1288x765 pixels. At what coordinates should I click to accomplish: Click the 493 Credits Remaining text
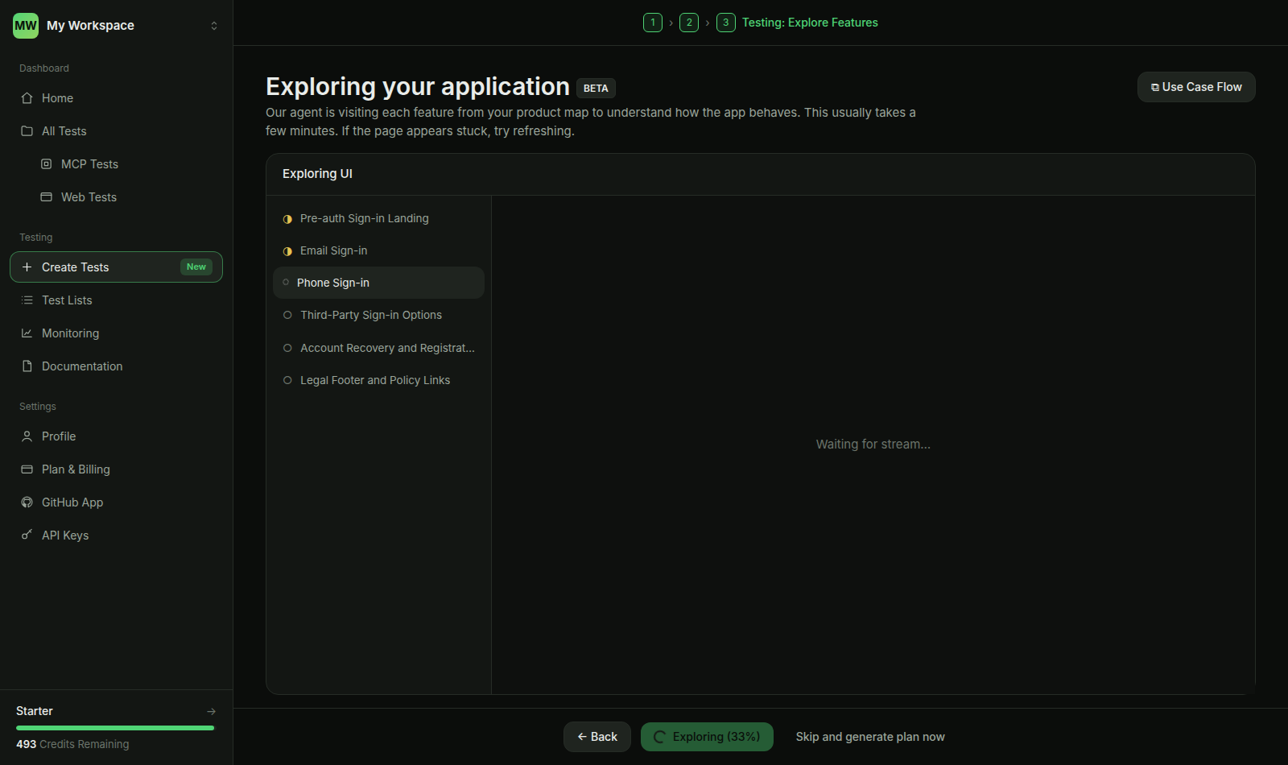pos(72,744)
